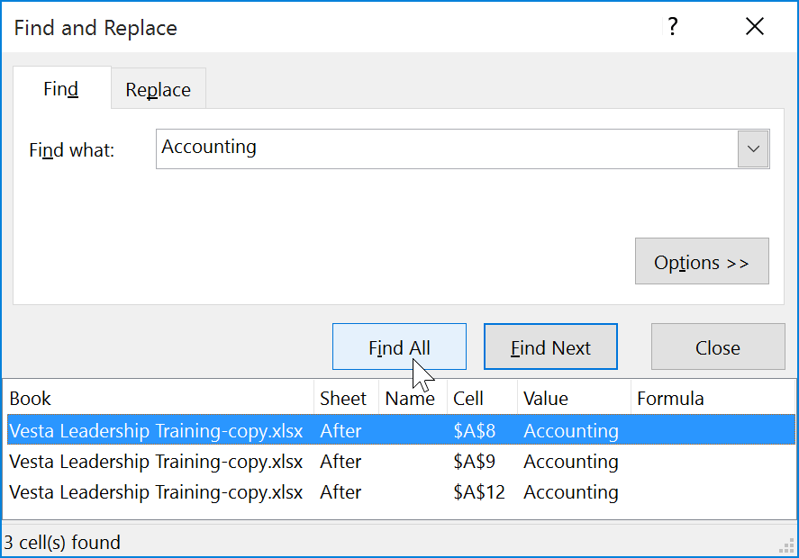Click the Close button

tap(717, 346)
